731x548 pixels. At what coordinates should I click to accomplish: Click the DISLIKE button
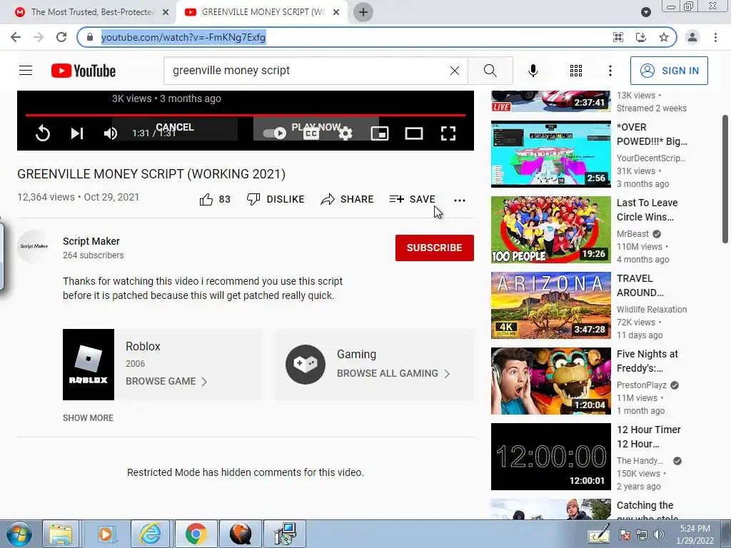point(276,200)
